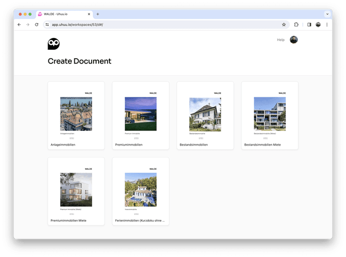Select the WALDE - Uhuu.io tab
346x257 pixels.
pyautogui.click(x=64, y=14)
